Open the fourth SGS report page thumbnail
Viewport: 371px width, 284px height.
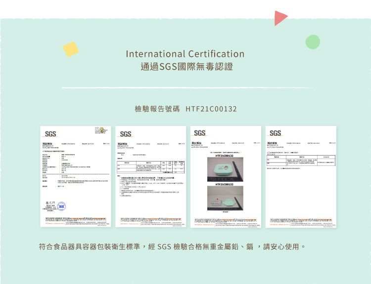click(x=301, y=176)
